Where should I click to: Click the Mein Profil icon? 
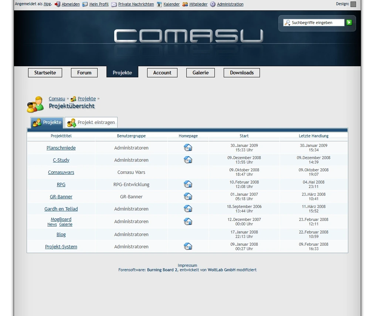(x=85, y=4)
